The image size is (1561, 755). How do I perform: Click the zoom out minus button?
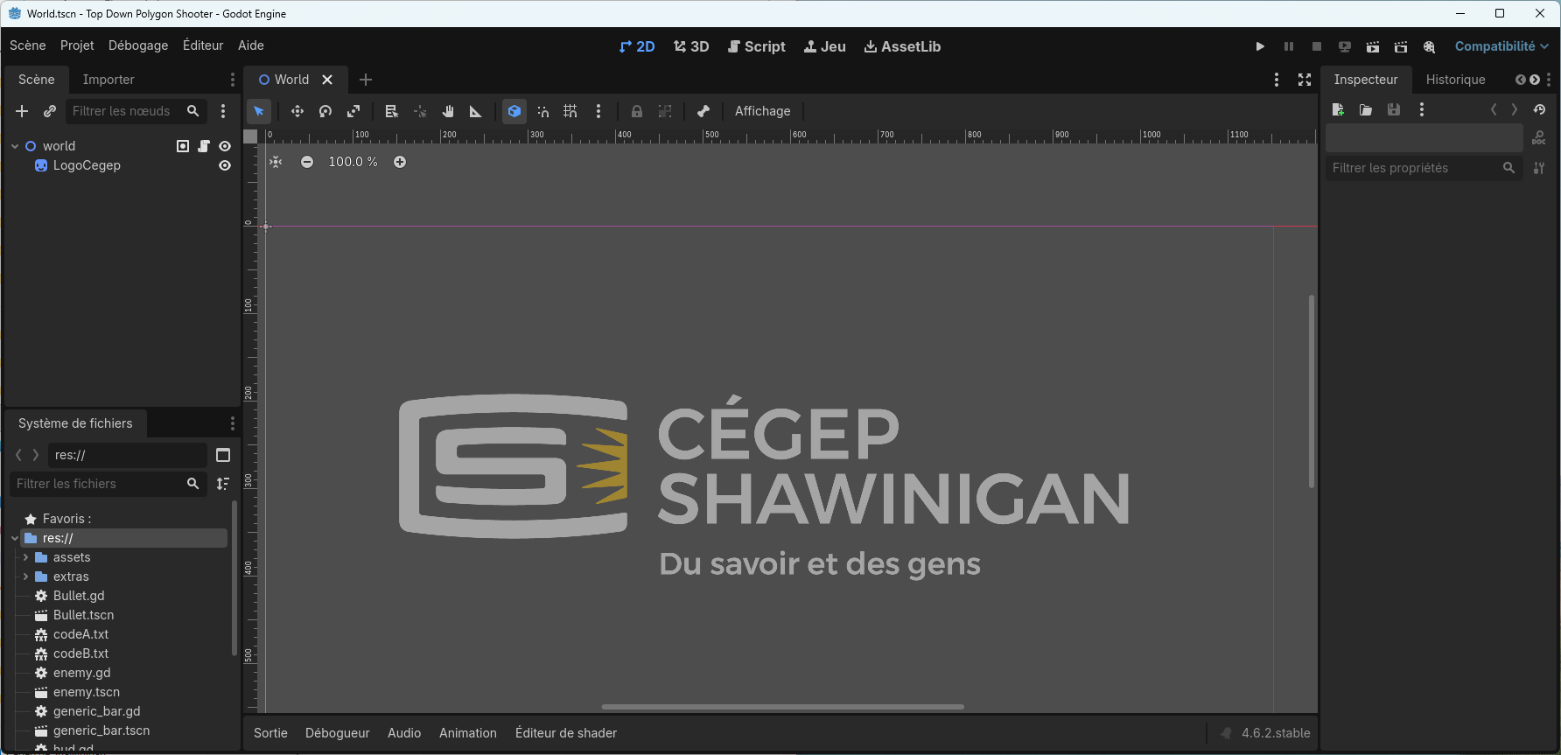(x=307, y=162)
